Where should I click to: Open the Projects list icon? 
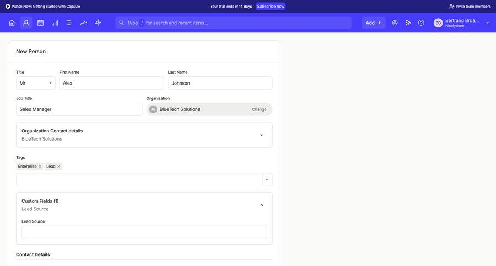point(69,23)
